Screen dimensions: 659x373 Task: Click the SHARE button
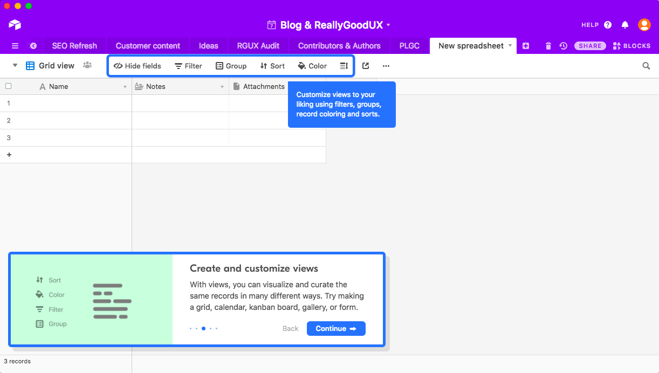[590, 46]
